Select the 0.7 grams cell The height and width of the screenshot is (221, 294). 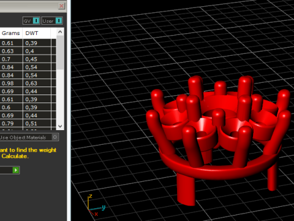pos(11,59)
